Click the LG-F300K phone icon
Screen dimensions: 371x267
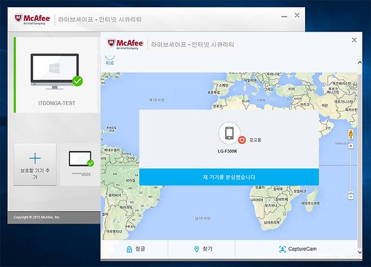tap(229, 133)
